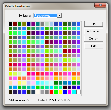Close the Palette bearbeiten dialog
This screenshot has width=111, height=110.
tap(100, 5)
